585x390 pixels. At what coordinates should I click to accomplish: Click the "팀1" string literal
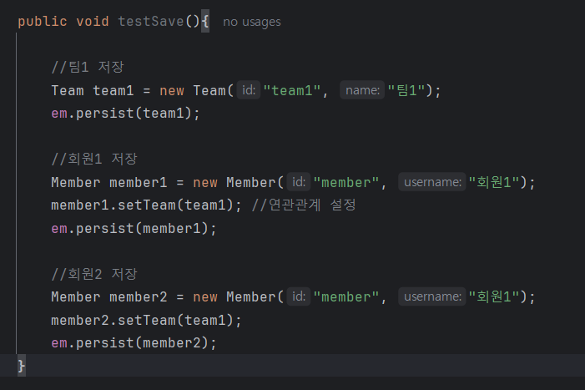point(406,90)
